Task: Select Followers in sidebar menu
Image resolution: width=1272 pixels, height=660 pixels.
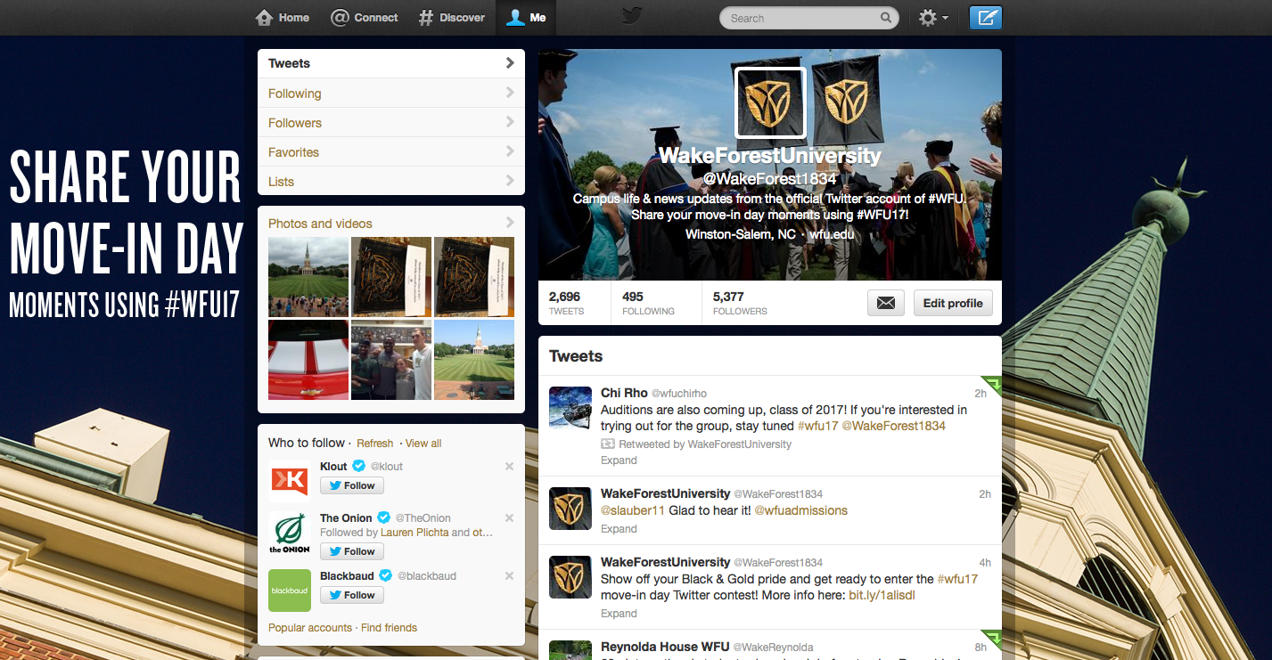Action: (x=391, y=123)
